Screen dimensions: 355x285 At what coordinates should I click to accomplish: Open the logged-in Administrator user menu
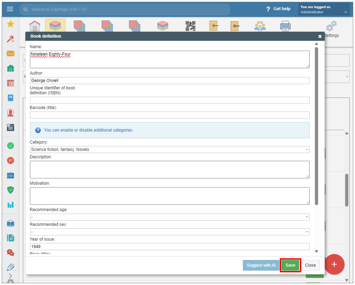324,9
